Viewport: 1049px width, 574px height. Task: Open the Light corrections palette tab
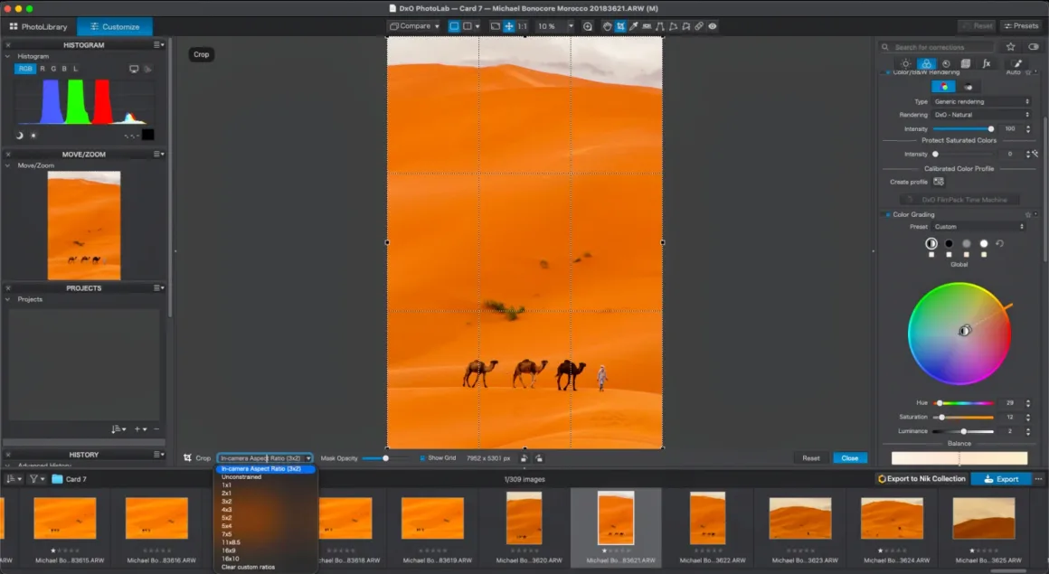tap(906, 63)
